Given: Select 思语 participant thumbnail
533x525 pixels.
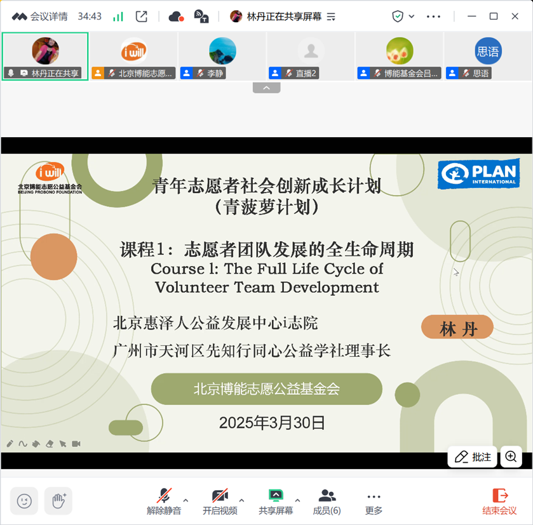Looking at the screenshot, I should click(488, 56).
